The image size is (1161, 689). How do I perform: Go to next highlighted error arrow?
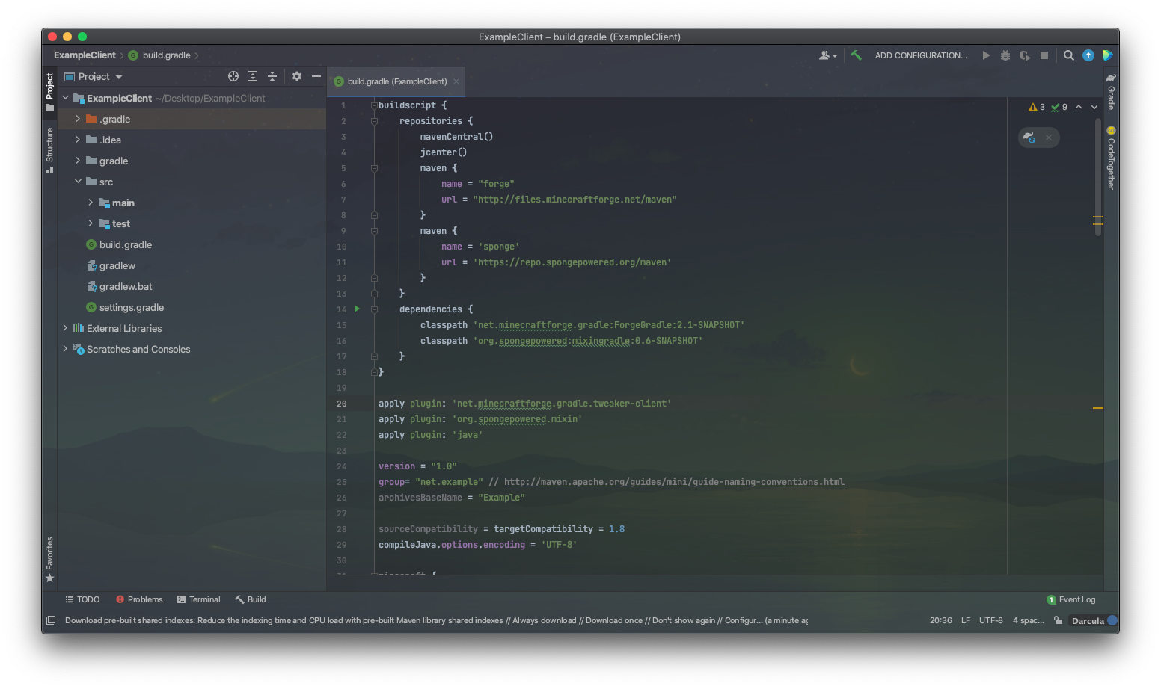tap(1094, 107)
